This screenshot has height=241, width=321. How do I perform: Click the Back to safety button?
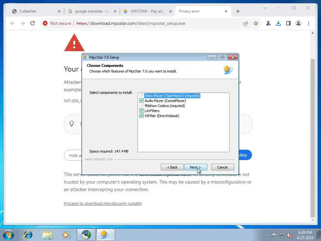[245, 155]
